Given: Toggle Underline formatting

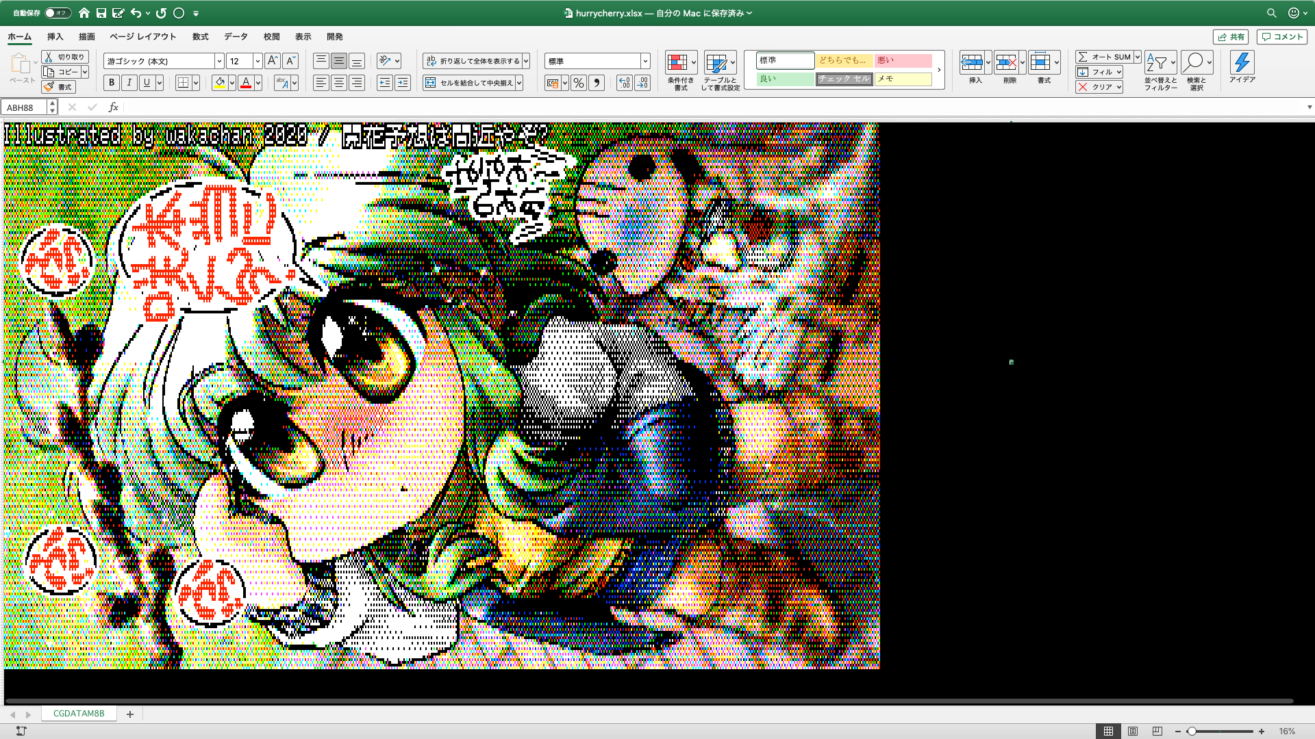Looking at the screenshot, I should [147, 83].
